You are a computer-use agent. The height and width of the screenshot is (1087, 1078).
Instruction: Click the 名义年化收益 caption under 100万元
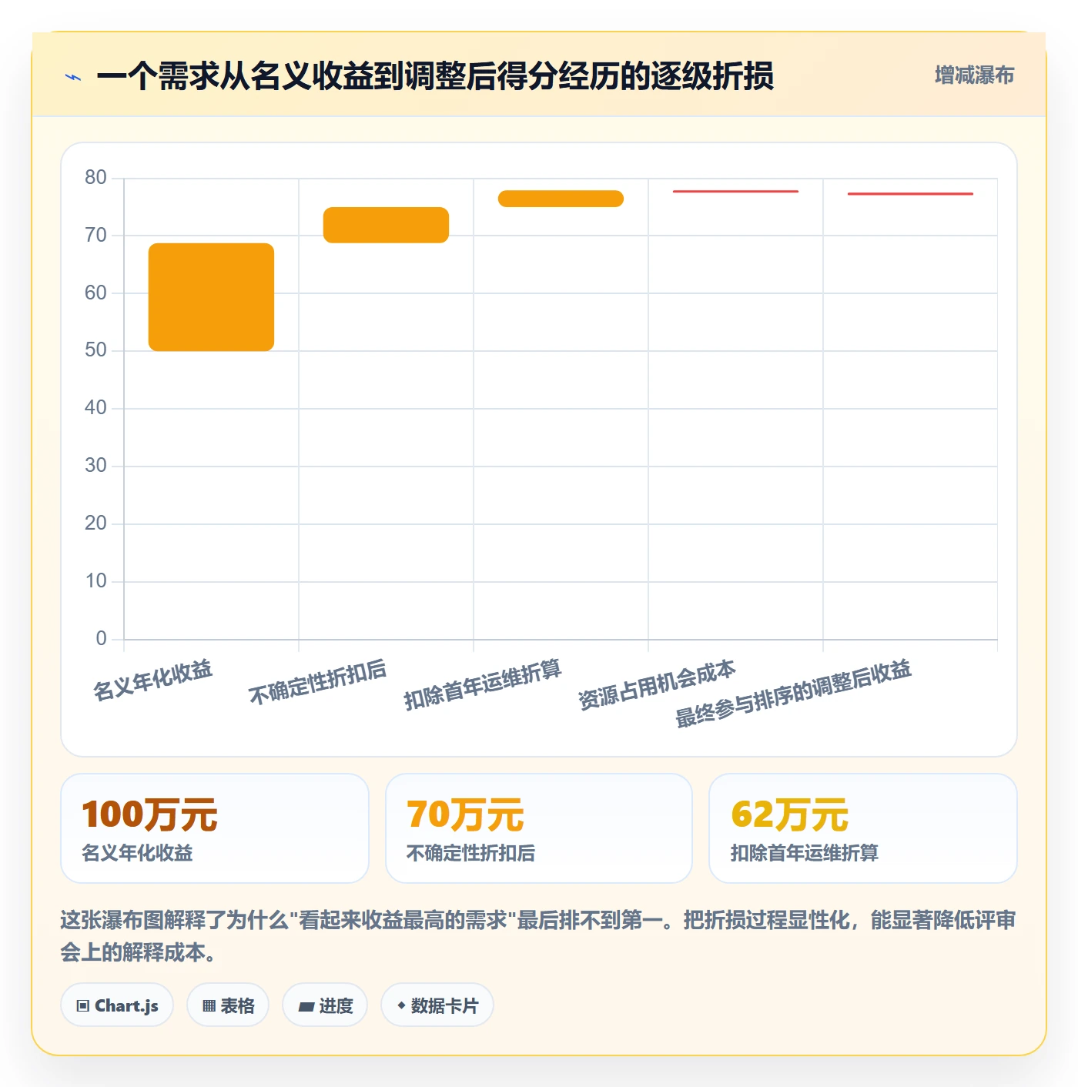point(137,853)
